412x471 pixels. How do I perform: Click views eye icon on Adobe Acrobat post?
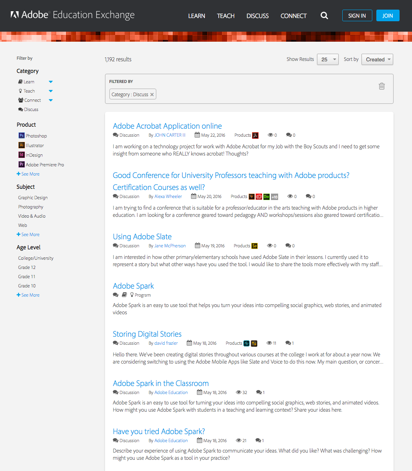click(x=270, y=135)
